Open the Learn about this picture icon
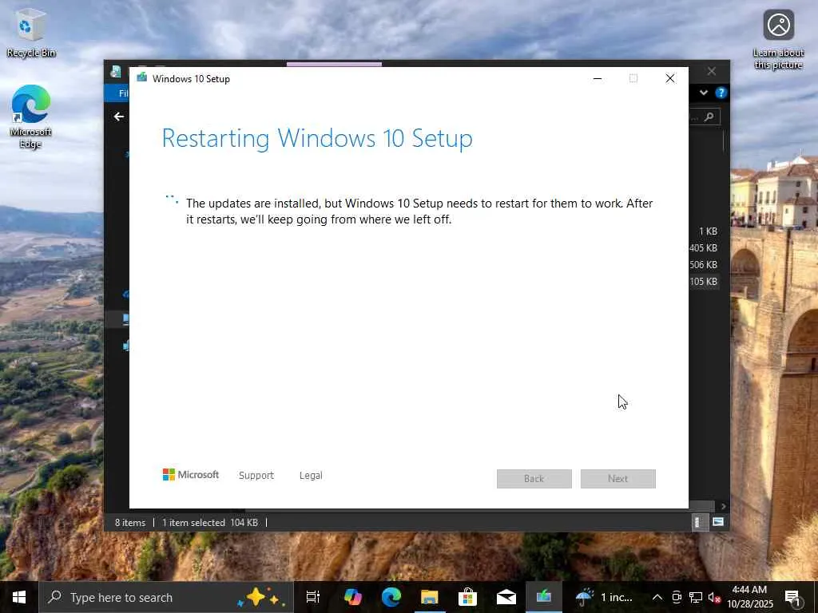The height and width of the screenshot is (613, 818). click(778, 40)
